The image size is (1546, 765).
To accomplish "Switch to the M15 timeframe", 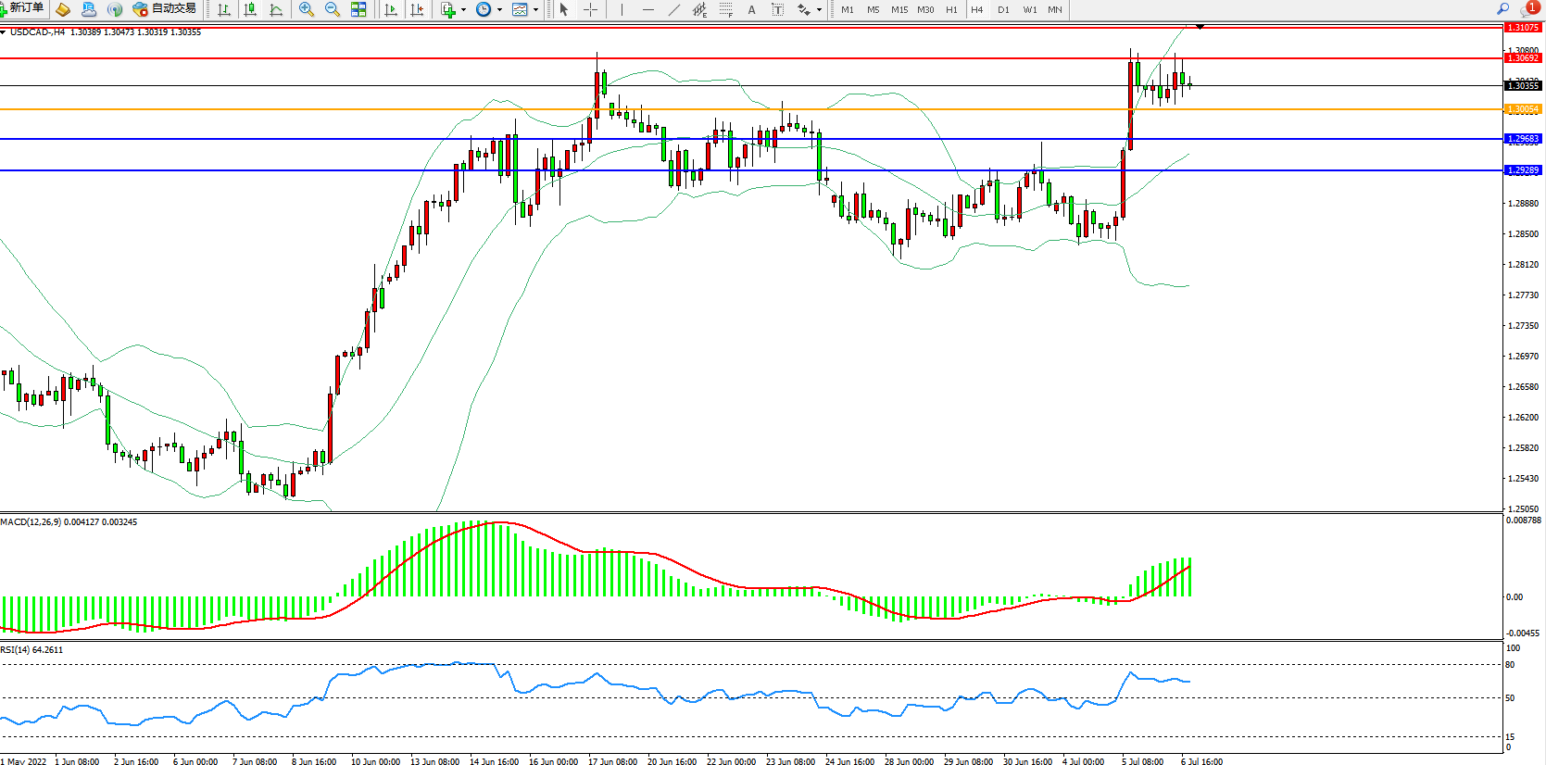I will click(899, 9).
